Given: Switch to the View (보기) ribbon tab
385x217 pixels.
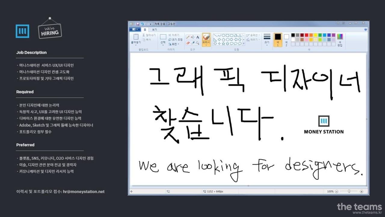Looking at the screenshot, I should click(x=154, y=30).
